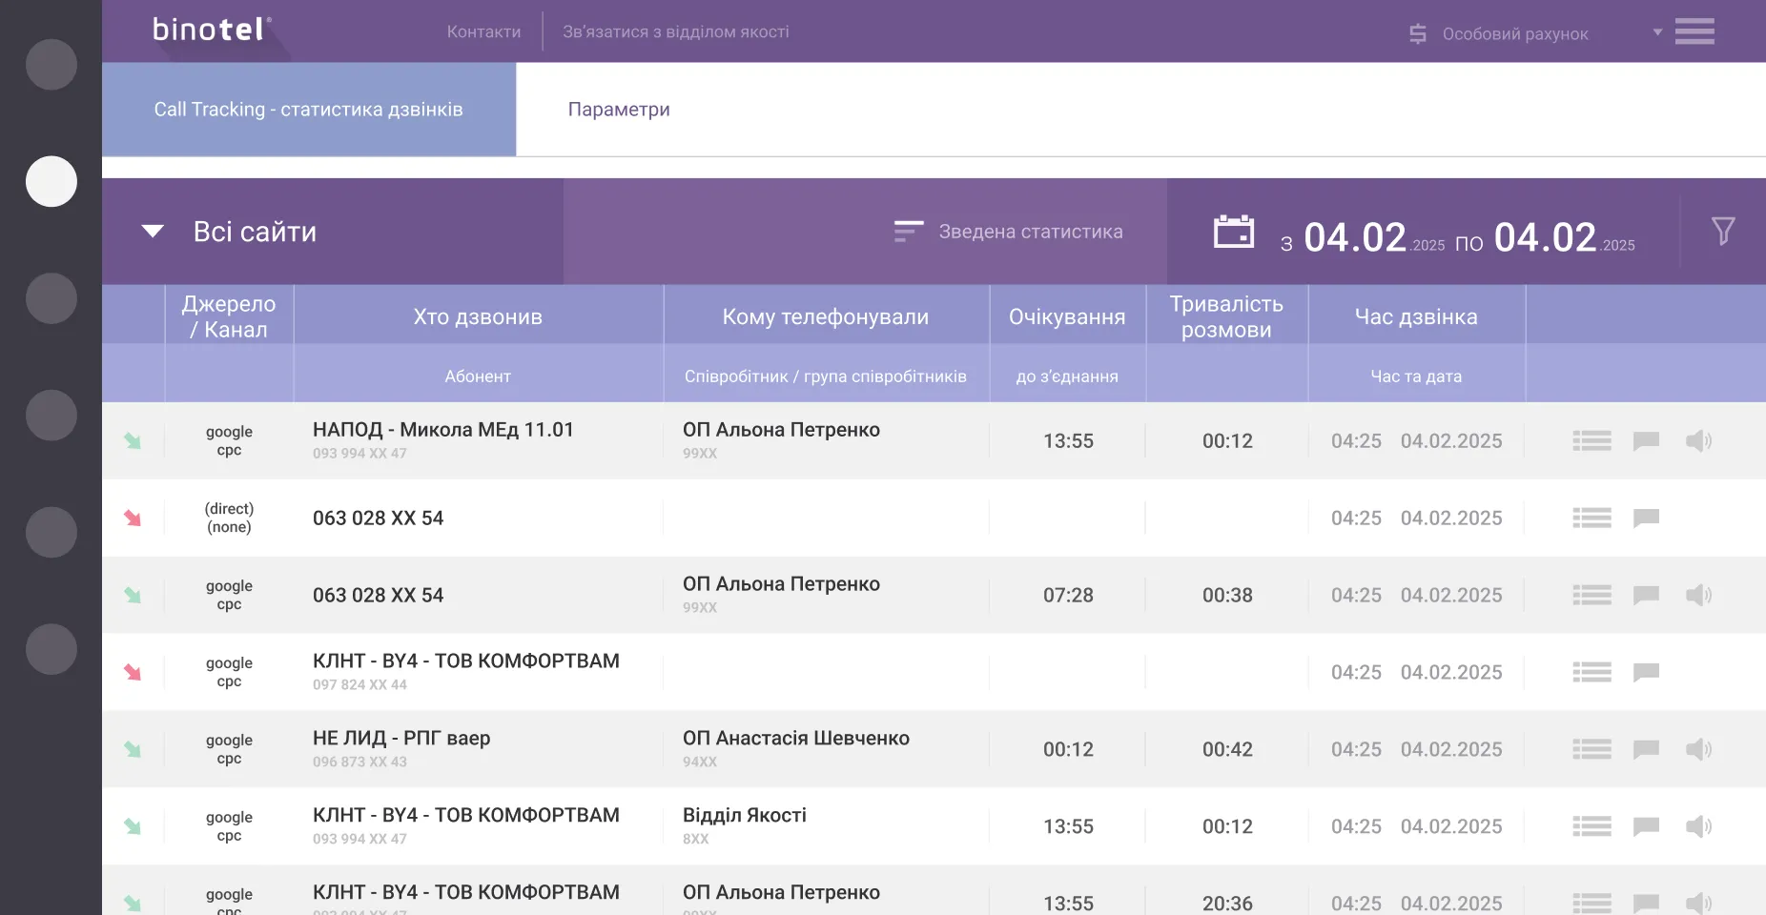Open comment for the direct (none) call

click(x=1646, y=518)
